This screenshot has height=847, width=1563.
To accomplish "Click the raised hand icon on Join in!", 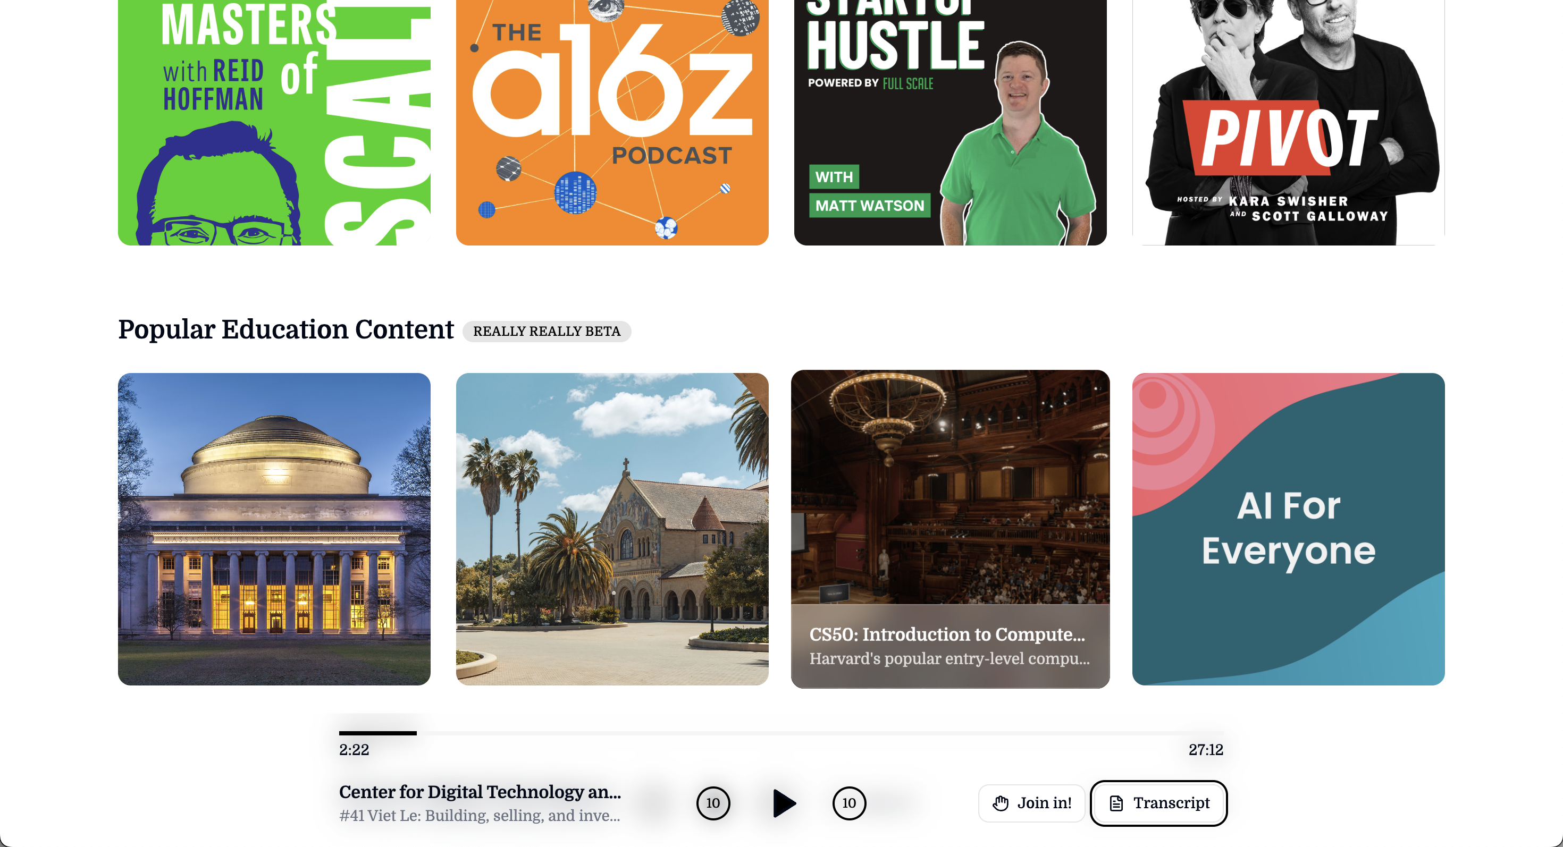I will 1001,803.
